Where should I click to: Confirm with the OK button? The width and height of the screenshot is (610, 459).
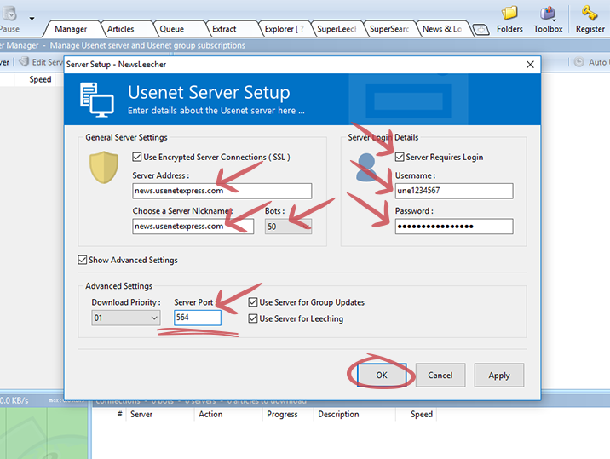[x=382, y=375]
